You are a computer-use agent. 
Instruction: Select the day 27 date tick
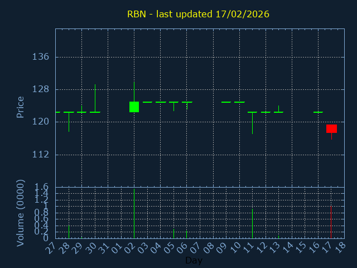(51, 247)
